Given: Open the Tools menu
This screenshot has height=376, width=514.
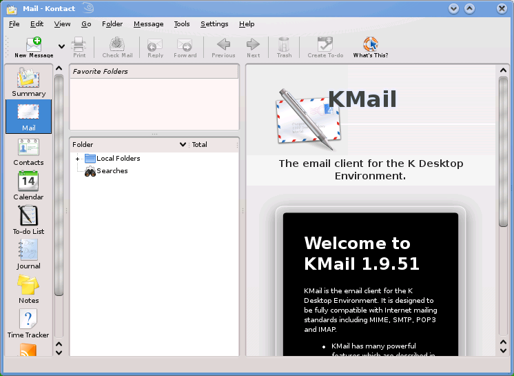Looking at the screenshot, I should pos(182,24).
